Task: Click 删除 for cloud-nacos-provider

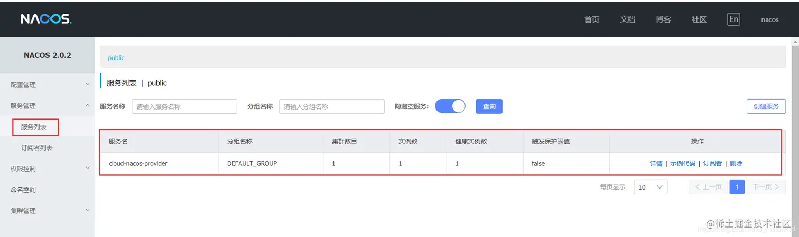Action: point(736,163)
